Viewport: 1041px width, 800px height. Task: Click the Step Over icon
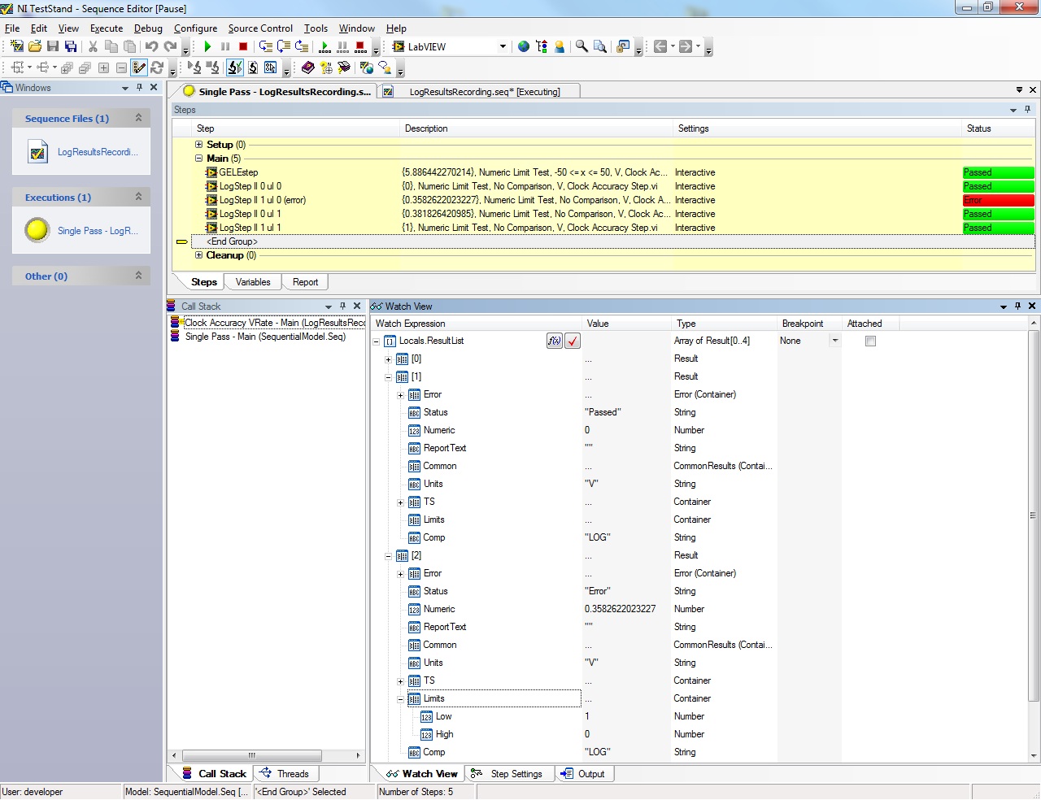click(284, 46)
